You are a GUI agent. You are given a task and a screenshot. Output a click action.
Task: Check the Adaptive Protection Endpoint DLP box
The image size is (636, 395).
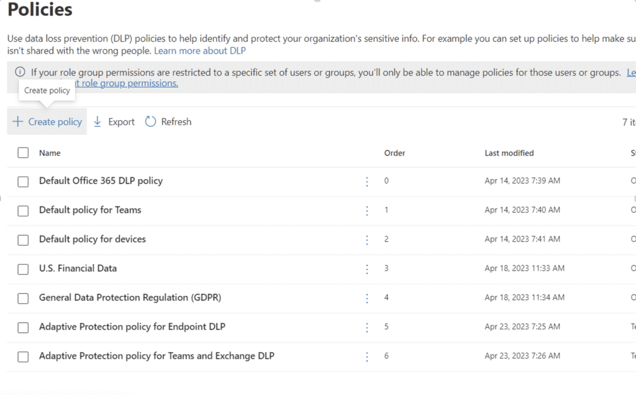point(23,327)
